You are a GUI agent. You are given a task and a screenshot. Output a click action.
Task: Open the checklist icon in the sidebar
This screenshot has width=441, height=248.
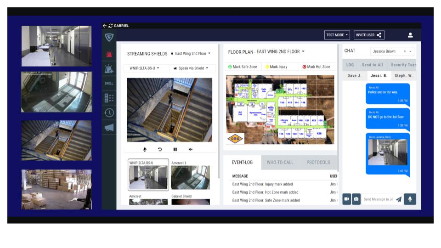[109, 98]
